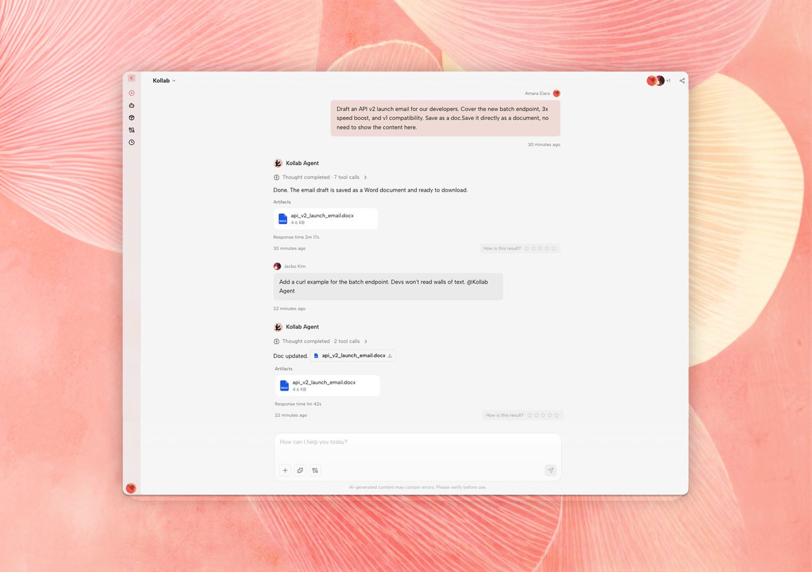Viewport: 812px width, 572px height.
Task: Rate first response five stars
Action: point(554,248)
